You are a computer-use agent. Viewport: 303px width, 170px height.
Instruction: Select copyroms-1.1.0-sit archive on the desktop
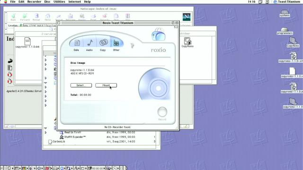coord(293,58)
